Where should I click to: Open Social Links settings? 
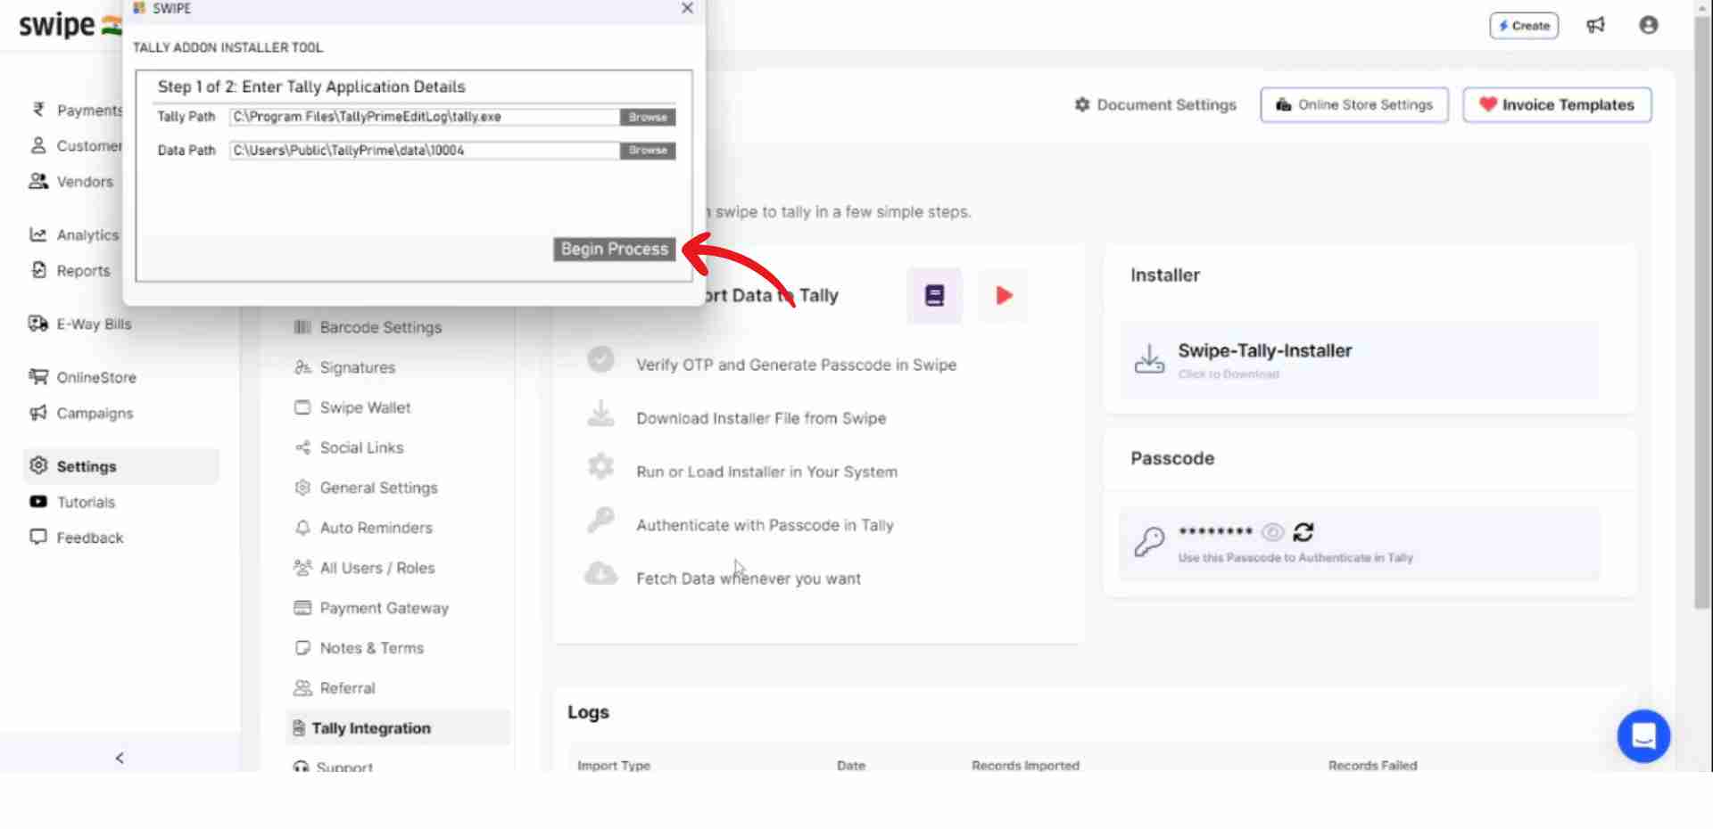pos(349,447)
